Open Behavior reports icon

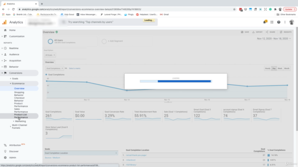[5, 67]
